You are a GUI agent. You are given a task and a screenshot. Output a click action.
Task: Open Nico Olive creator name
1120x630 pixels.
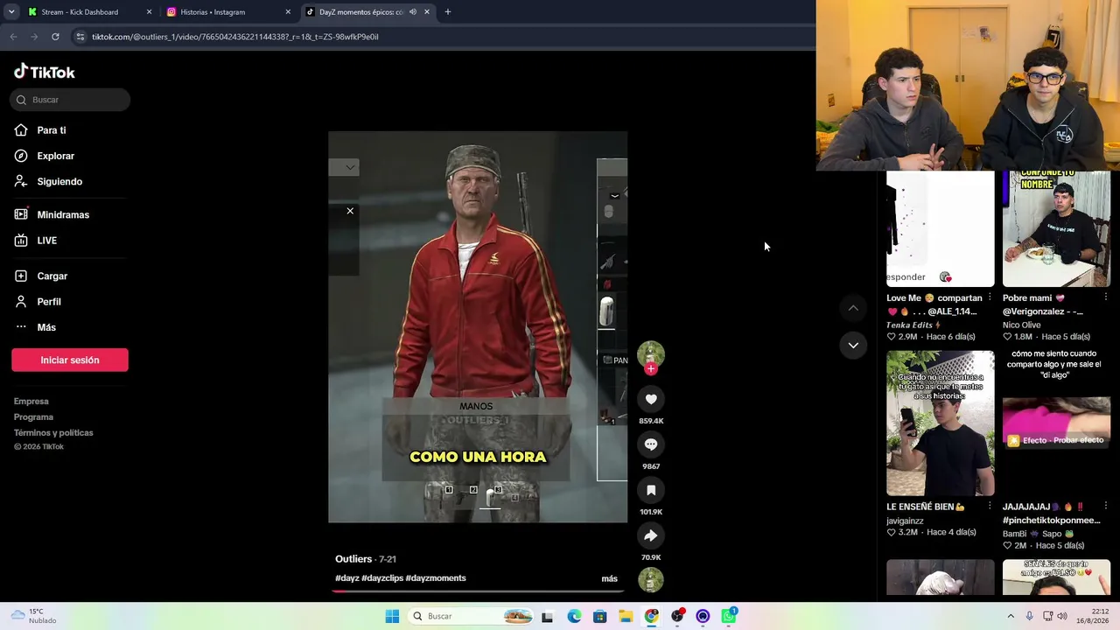[x=1022, y=325]
